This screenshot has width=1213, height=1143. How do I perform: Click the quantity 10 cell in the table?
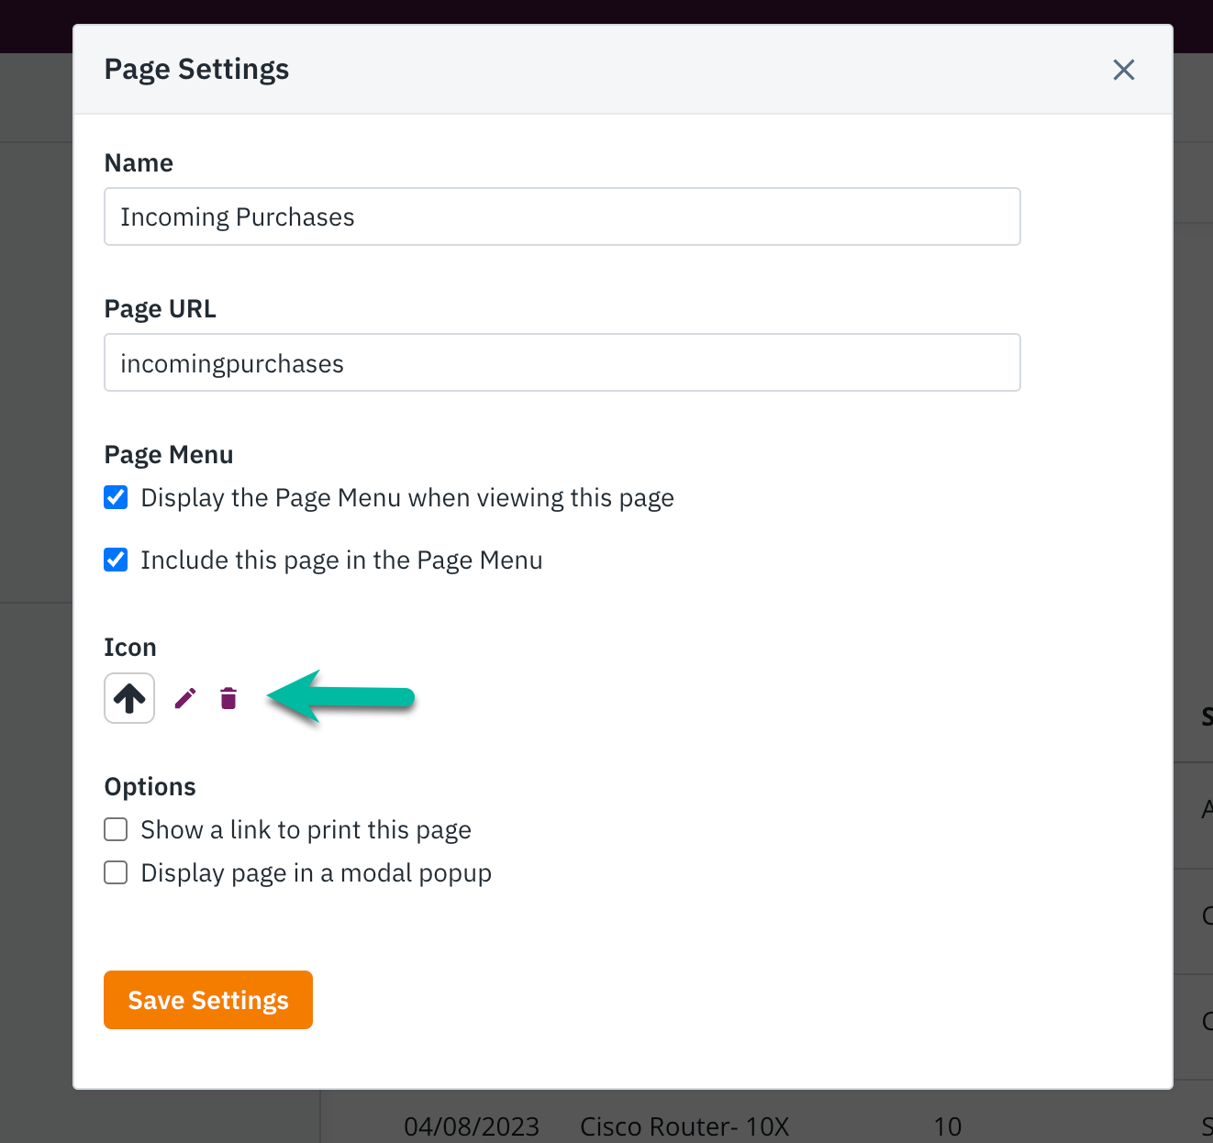click(x=947, y=1126)
